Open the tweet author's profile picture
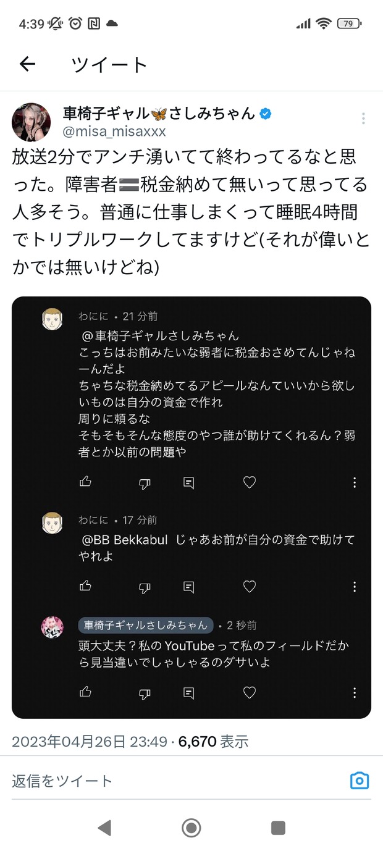Image resolution: width=383 pixels, height=851 pixels. [31, 122]
